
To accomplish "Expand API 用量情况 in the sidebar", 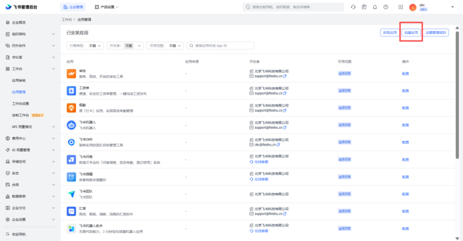I will click(53, 127).
